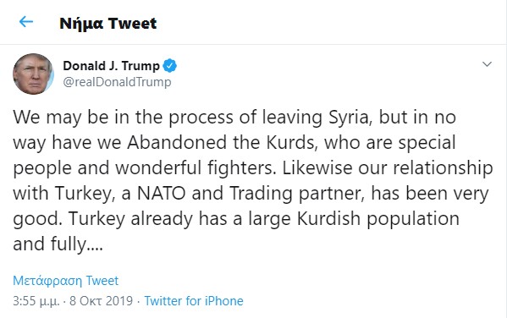Image resolution: width=507 pixels, height=318 pixels.
Task: Click the word Abandoned in the tweet
Action: point(177,143)
